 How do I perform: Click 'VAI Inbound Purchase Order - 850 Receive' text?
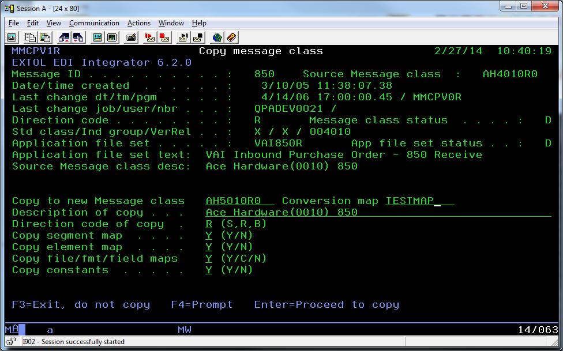pos(344,154)
